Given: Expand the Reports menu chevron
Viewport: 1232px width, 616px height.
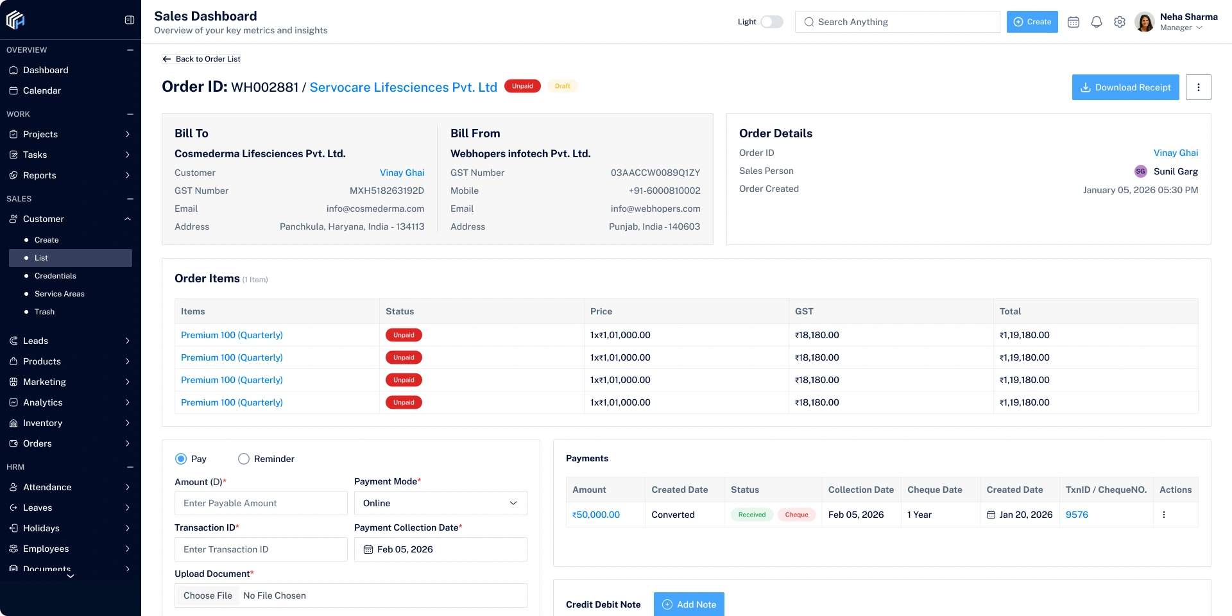Looking at the screenshot, I should (128, 175).
